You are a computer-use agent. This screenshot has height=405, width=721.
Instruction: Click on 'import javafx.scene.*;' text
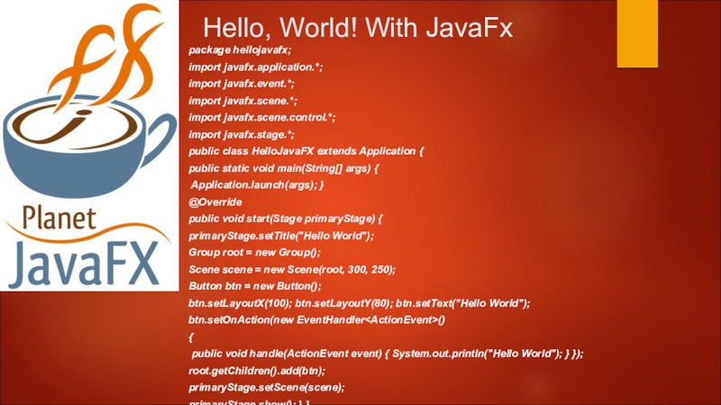[x=242, y=101]
